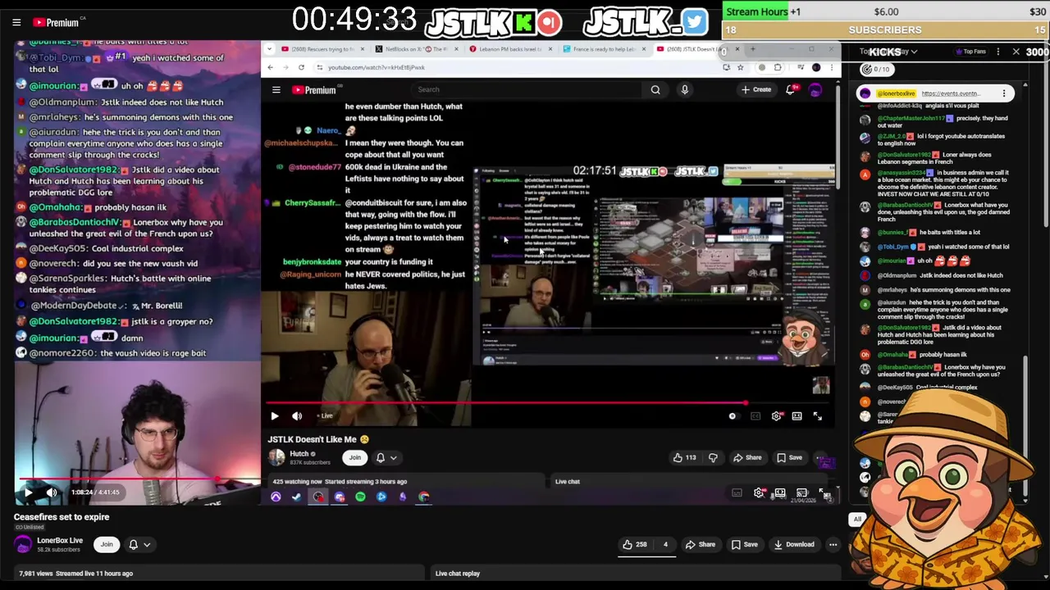Dislike the Hutch video
The image size is (1050, 590).
pos(712,458)
